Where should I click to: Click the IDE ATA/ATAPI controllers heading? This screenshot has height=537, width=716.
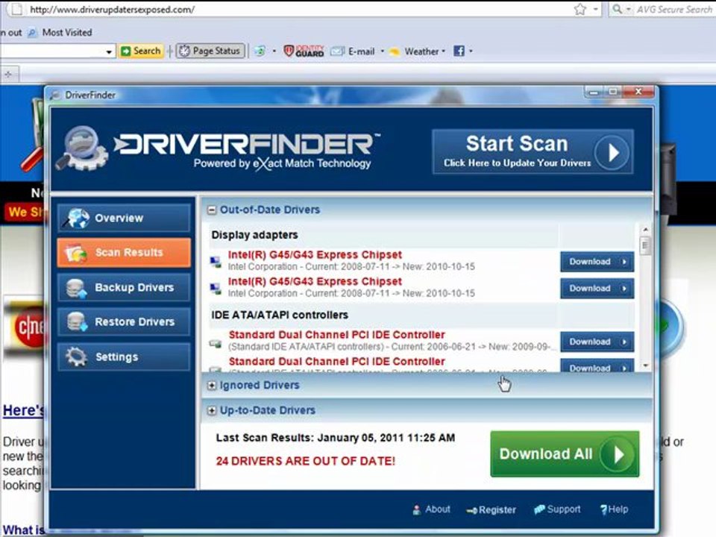pos(280,315)
